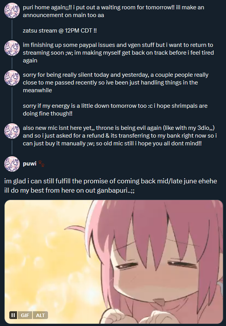The height and width of the screenshot is (326, 226).
Task: Click 'im glad i can still fulfill' post text
Action: pyautogui.click(x=111, y=186)
